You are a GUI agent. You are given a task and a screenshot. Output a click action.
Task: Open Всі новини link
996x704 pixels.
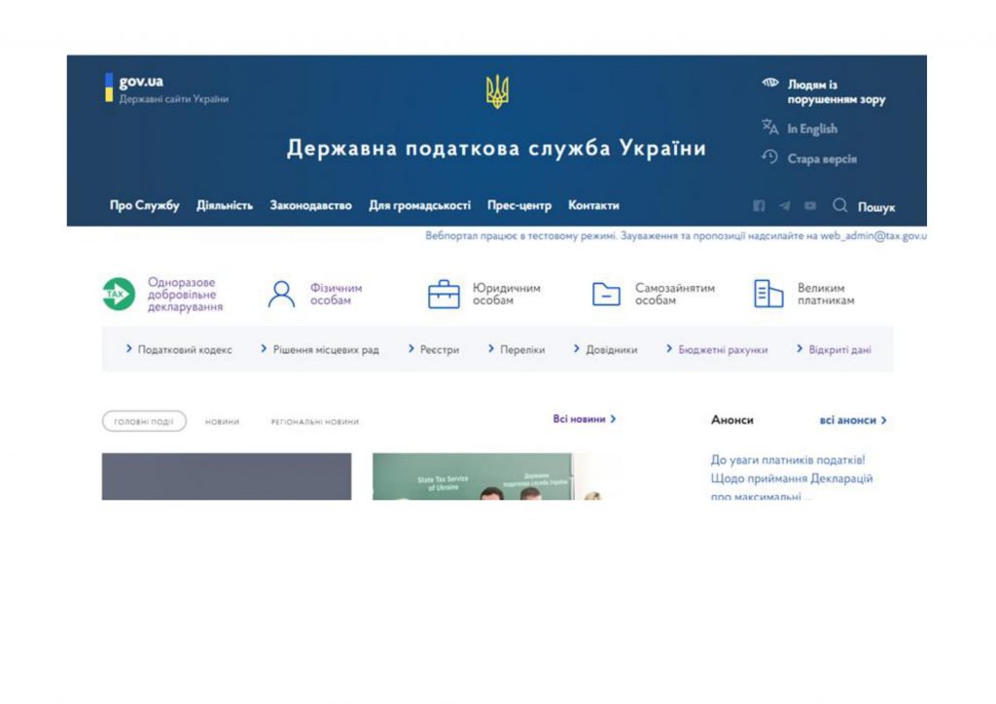coord(585,419)
